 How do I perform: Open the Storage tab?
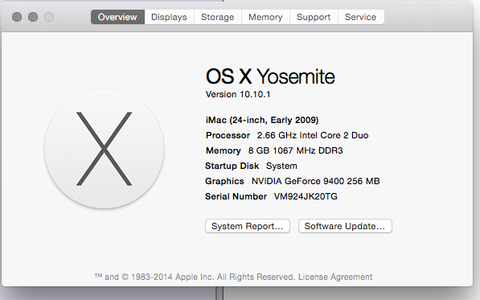(x=218, y=17)
